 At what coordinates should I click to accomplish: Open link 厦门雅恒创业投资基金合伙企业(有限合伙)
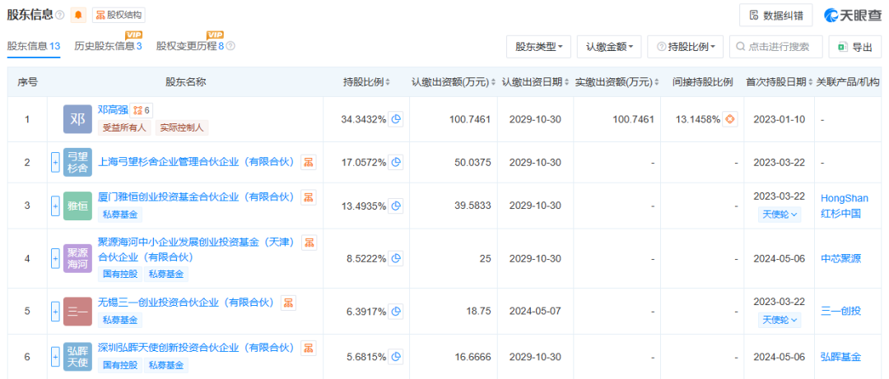click(196, 197)
